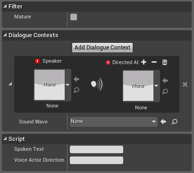194x173 pixels.
Task: Browse to Directed At asset with magnifier icon
Action: click(165, 91)
